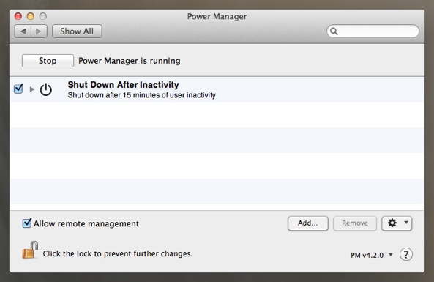The height and width of the screenshot is (282, 434).
Task: Close the Power Manager window
Action: [18, 16]
